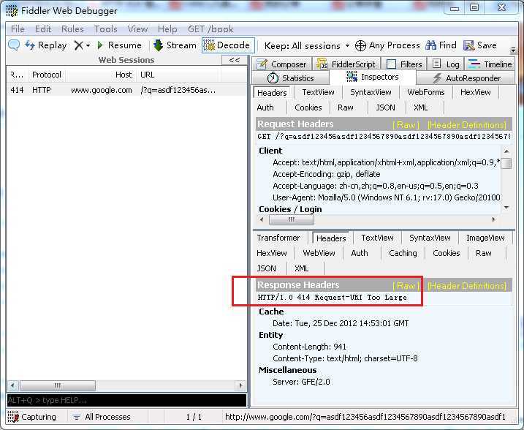Open the Help menu
This screenshot has width=524, height=430.
(167, 29)
